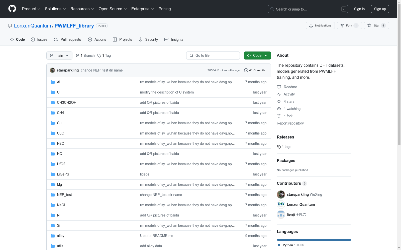Open the HfO2 folder
The width and height of the screenshot is (401, 250).
pos(61,164)
